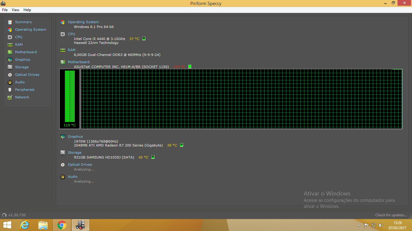Click the Storage heading link in summary
412x231 pixels.
pyautogui.click(x=74, y=152)
